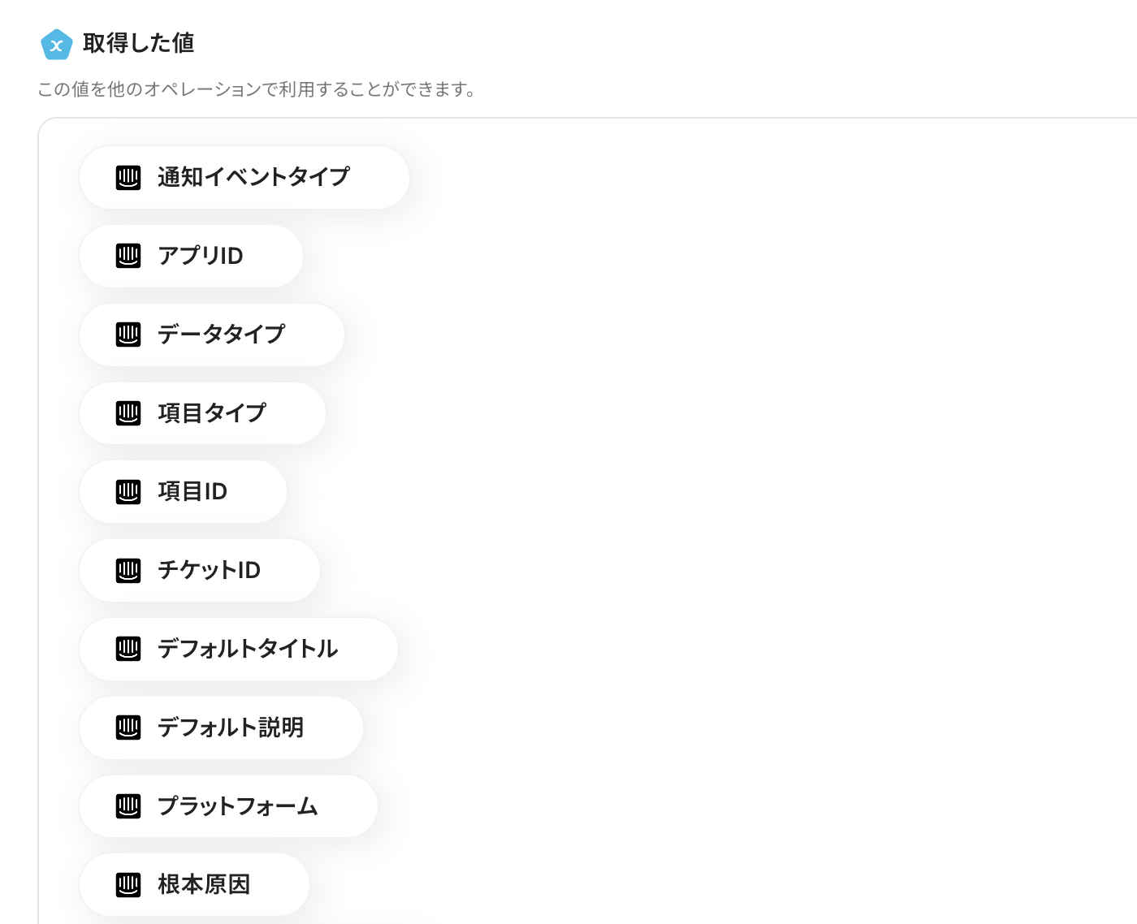Click the Intercom icon beside プラットフォーム
Screen dimensions: 1137x924
(x=128, y=806)
